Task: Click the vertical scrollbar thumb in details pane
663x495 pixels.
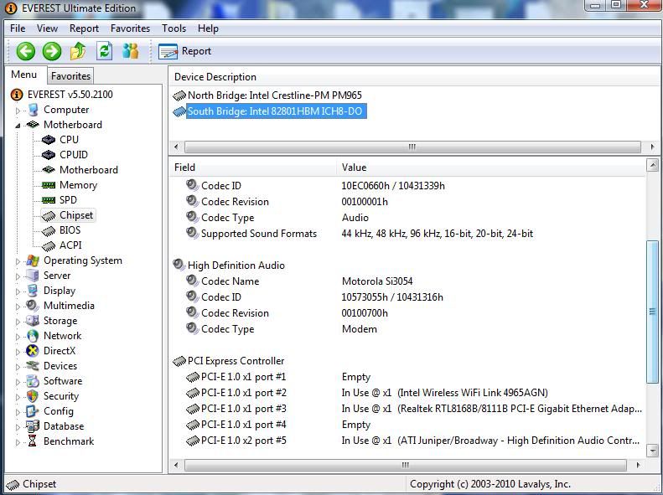Action: (652, 312)
